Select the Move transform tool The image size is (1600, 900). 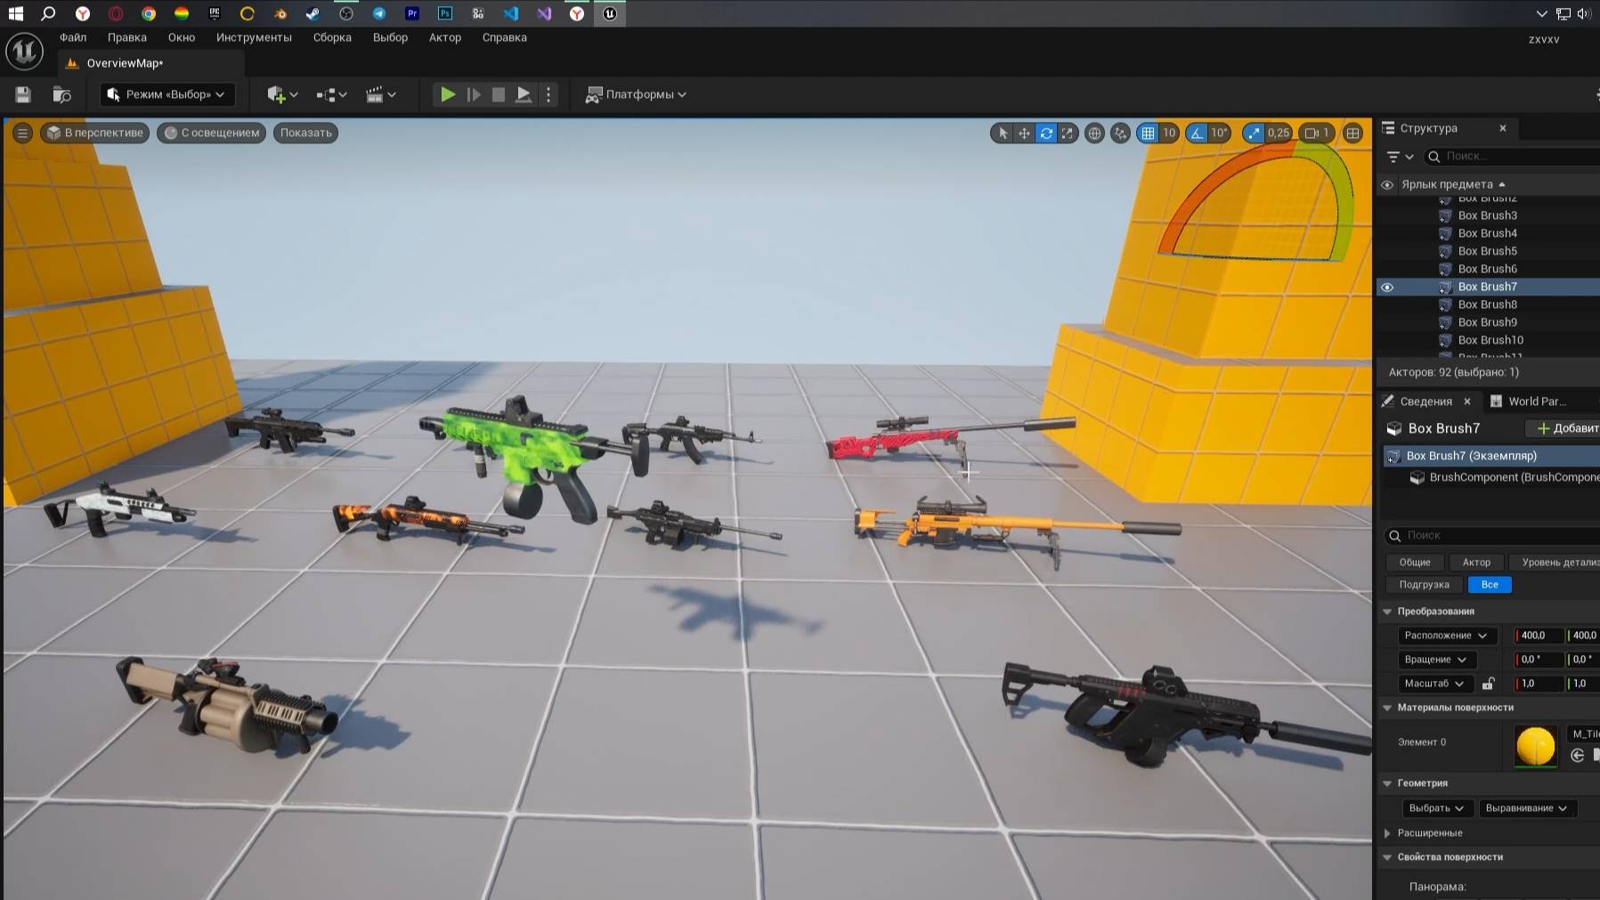[1025, 134]
